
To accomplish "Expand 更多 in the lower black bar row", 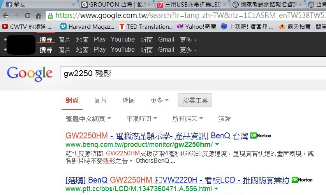I will tap(188, 50).
